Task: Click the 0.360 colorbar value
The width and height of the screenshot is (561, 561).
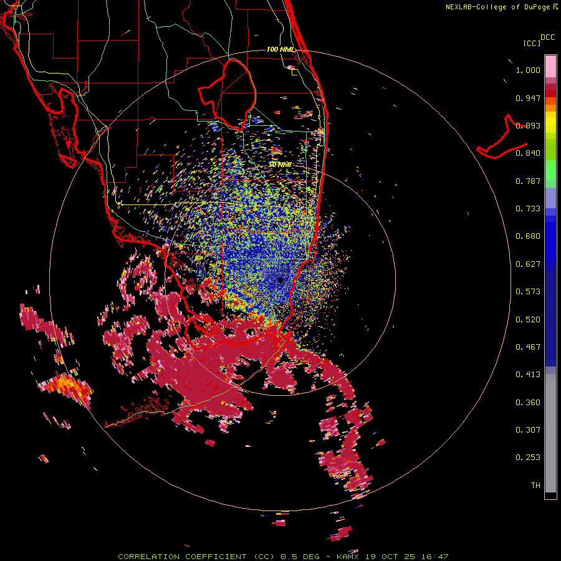Action: point(528,403)
